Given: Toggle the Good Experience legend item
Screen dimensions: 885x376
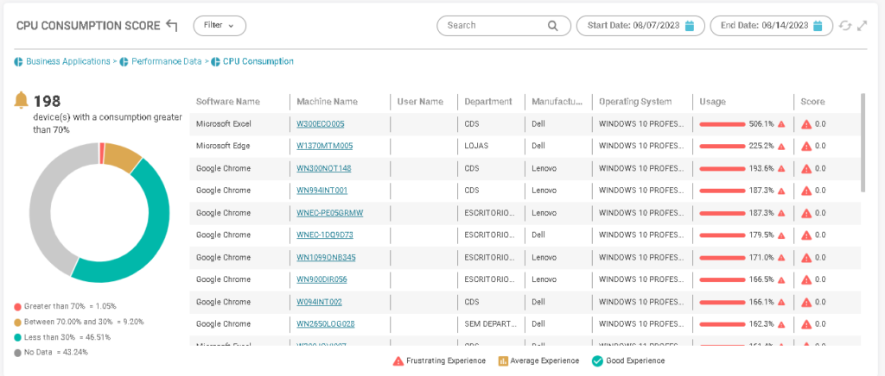Looking at the screenshot, I should [627, 361].
